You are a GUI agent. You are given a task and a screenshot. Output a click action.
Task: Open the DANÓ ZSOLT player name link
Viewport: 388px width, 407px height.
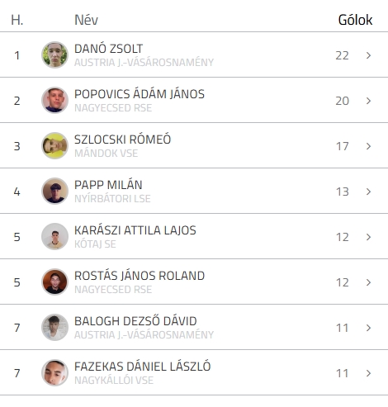pyautogui.click(x=108, y=49)
